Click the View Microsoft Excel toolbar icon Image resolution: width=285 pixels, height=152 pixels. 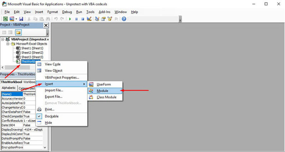(5, 19)
